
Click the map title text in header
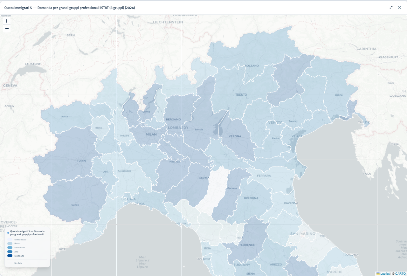(70, 8)
